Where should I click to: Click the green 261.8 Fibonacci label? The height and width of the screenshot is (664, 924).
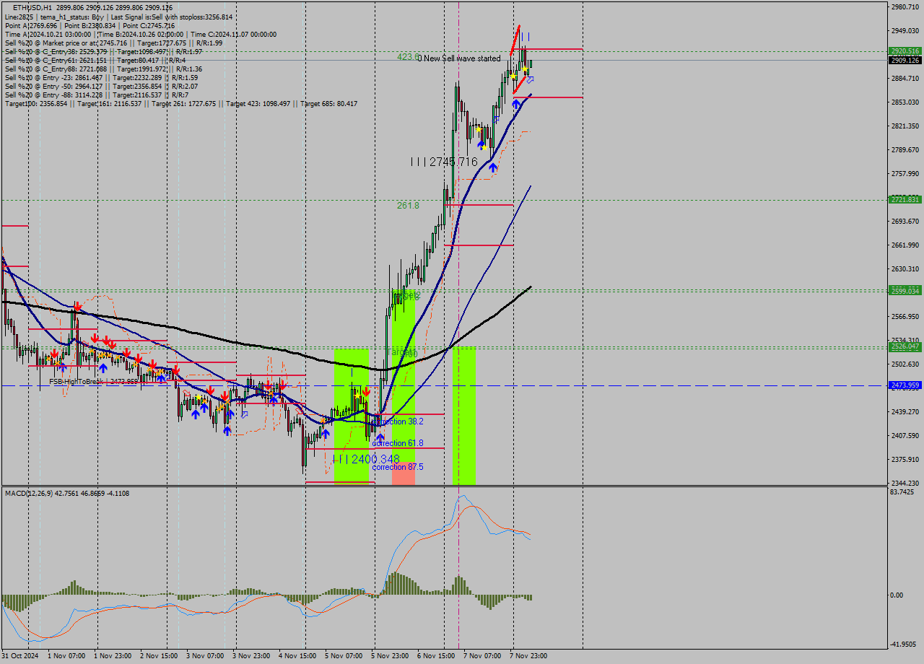(x=408, y=206)
